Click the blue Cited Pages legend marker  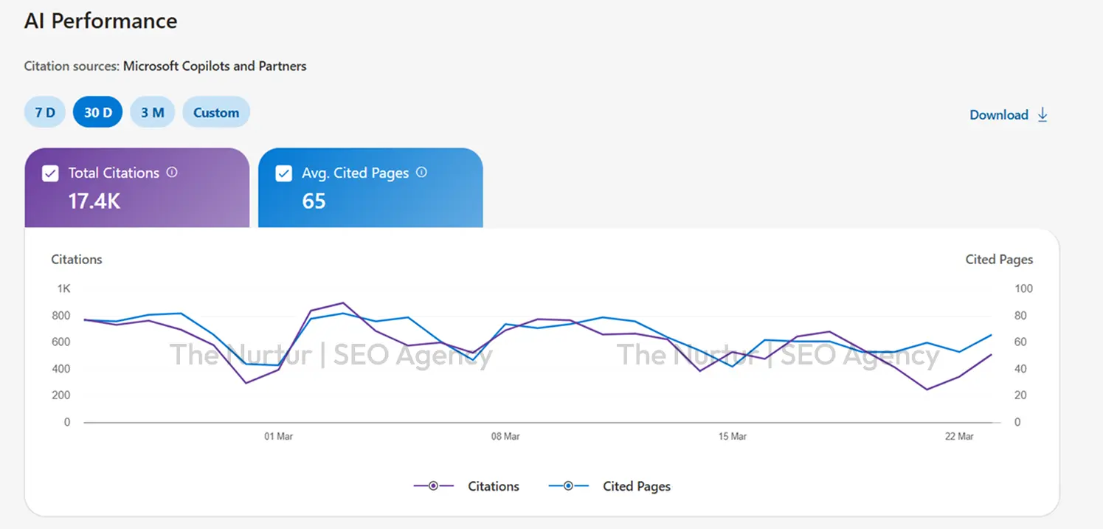[x=568, y=485]
